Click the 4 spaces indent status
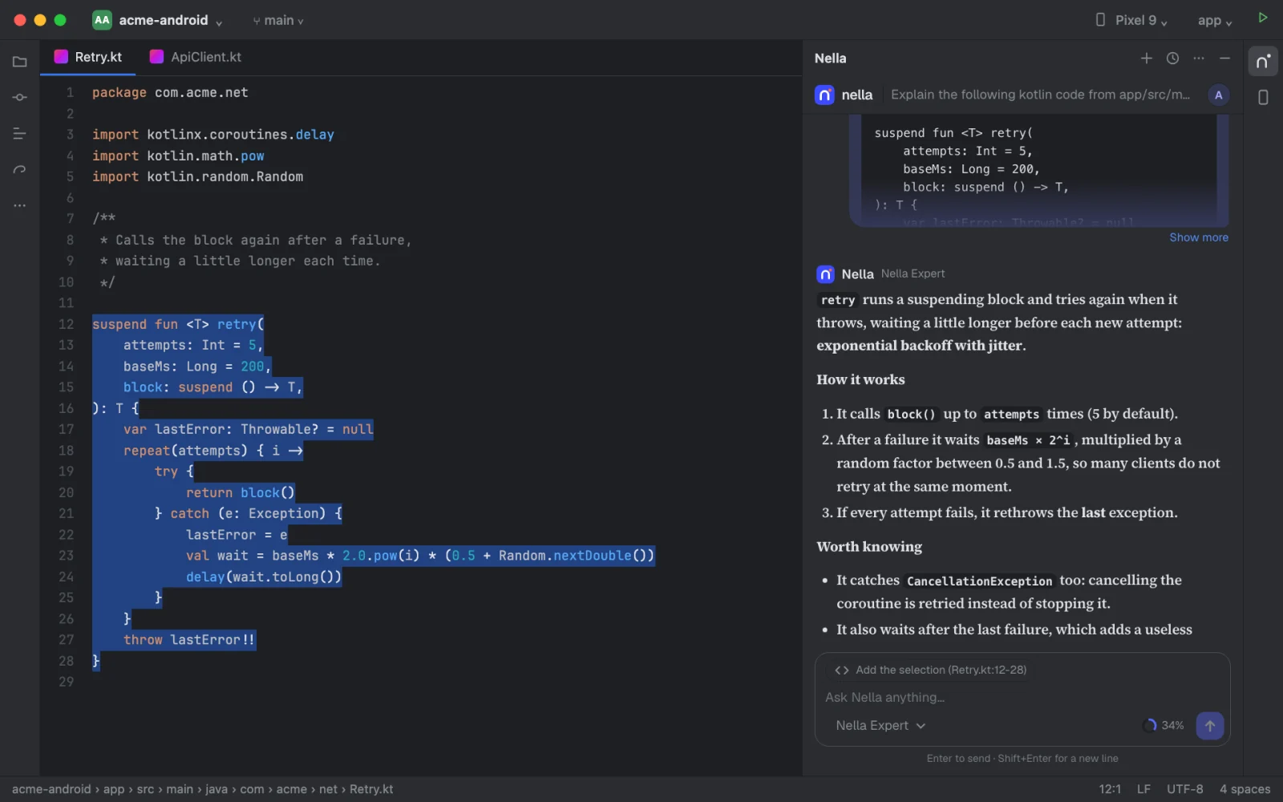1283x802 pixels. [1245, 789]
